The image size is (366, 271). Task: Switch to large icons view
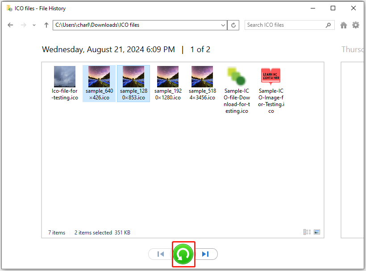[317, 232]
